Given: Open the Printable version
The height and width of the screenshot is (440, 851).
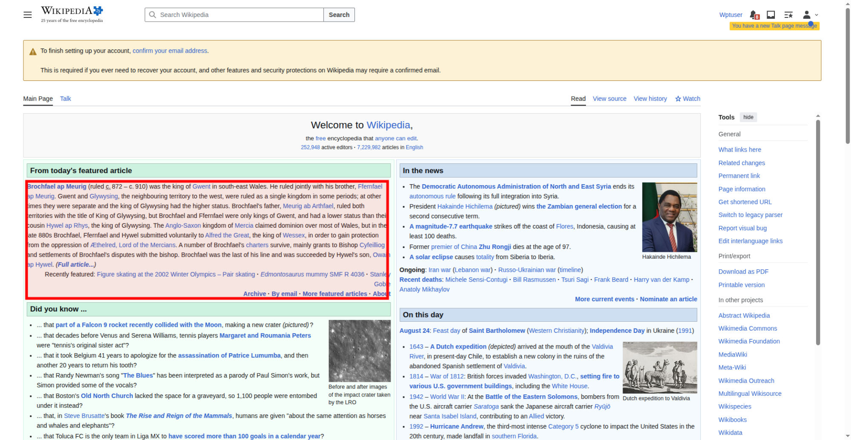Looking at the screenshot, I should (x=742, y=285).
